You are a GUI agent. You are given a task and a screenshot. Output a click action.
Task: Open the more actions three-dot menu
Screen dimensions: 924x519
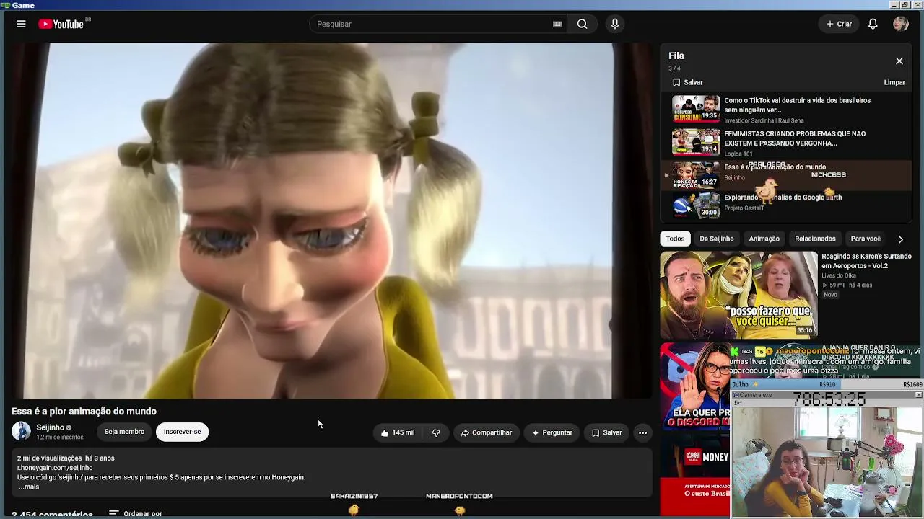[x=642, y=432]
